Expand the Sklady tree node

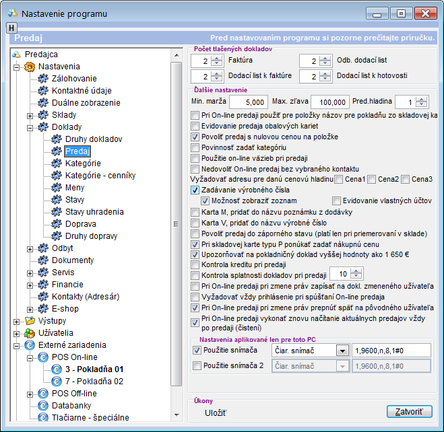point(30,115)
